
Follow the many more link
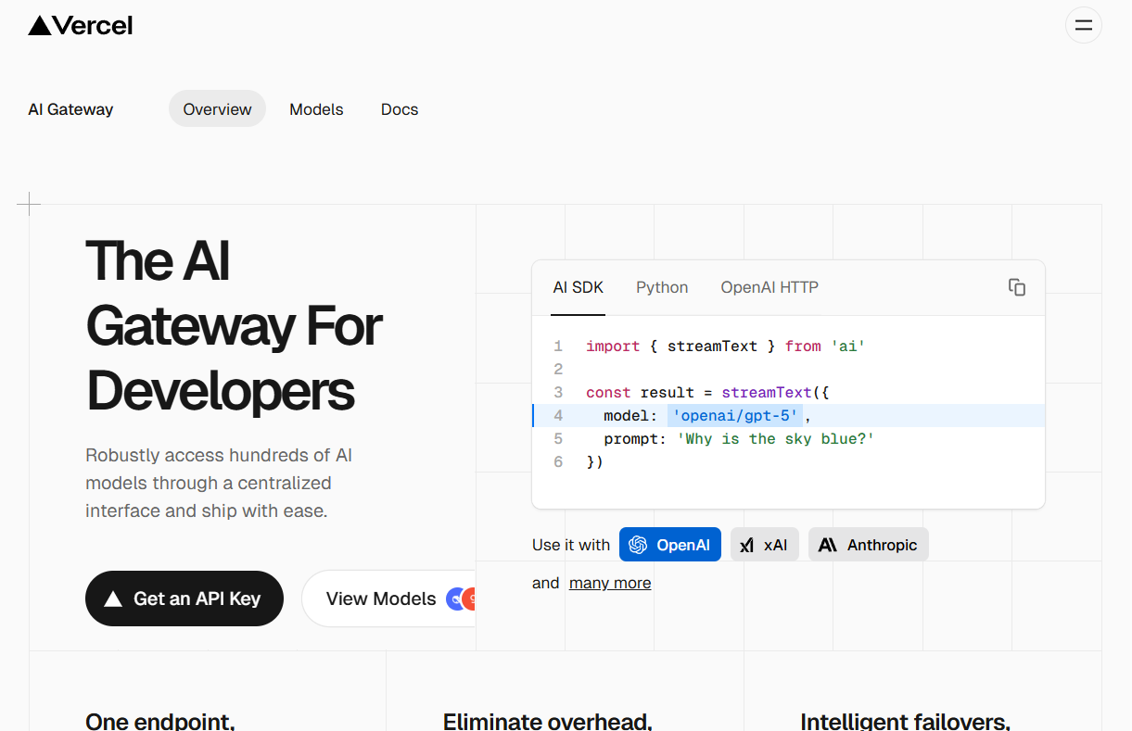(610, 583)
